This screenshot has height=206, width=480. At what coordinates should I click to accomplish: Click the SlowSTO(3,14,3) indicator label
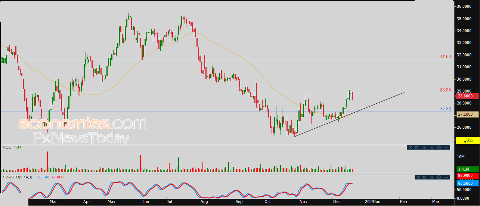point(18,177)
